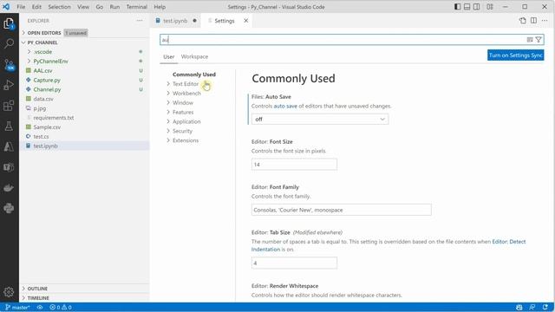Open the Auto Save dropdown

coord(320,120)
